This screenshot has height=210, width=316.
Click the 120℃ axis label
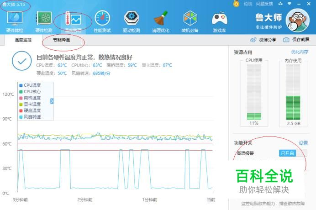[8, 94]
